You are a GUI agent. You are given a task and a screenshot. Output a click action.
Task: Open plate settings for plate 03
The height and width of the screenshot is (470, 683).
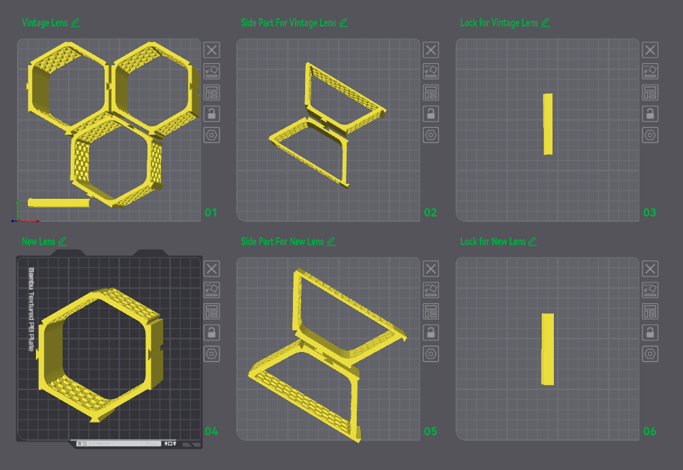point(650,135)
